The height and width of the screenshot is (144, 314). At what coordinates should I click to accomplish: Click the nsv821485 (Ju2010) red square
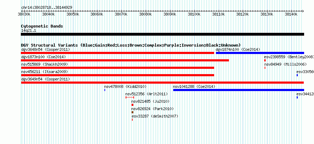click(x=132, y=105)
